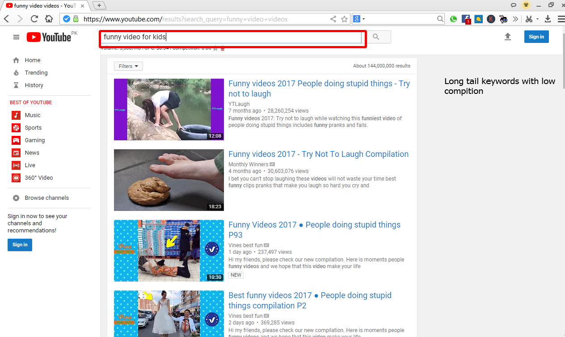Click the 360° Video channel icon
The width and height of the screenshot is (565, 337).
[16, 178]
